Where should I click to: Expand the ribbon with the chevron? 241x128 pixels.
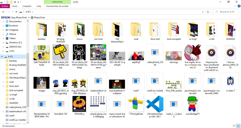click(x=235, y=6)
